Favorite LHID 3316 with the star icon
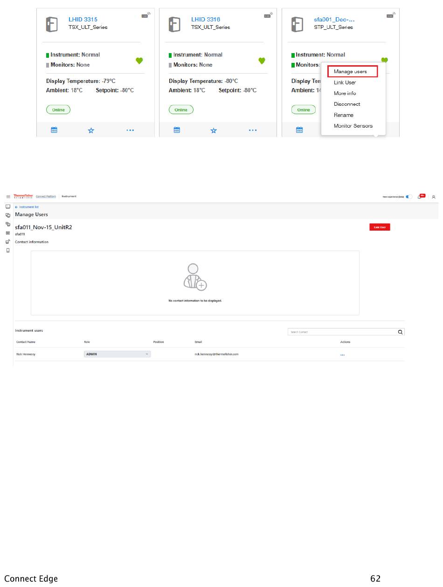Viewport: 443px width, 587px height. pyautogui.click(x=214, y=130)
